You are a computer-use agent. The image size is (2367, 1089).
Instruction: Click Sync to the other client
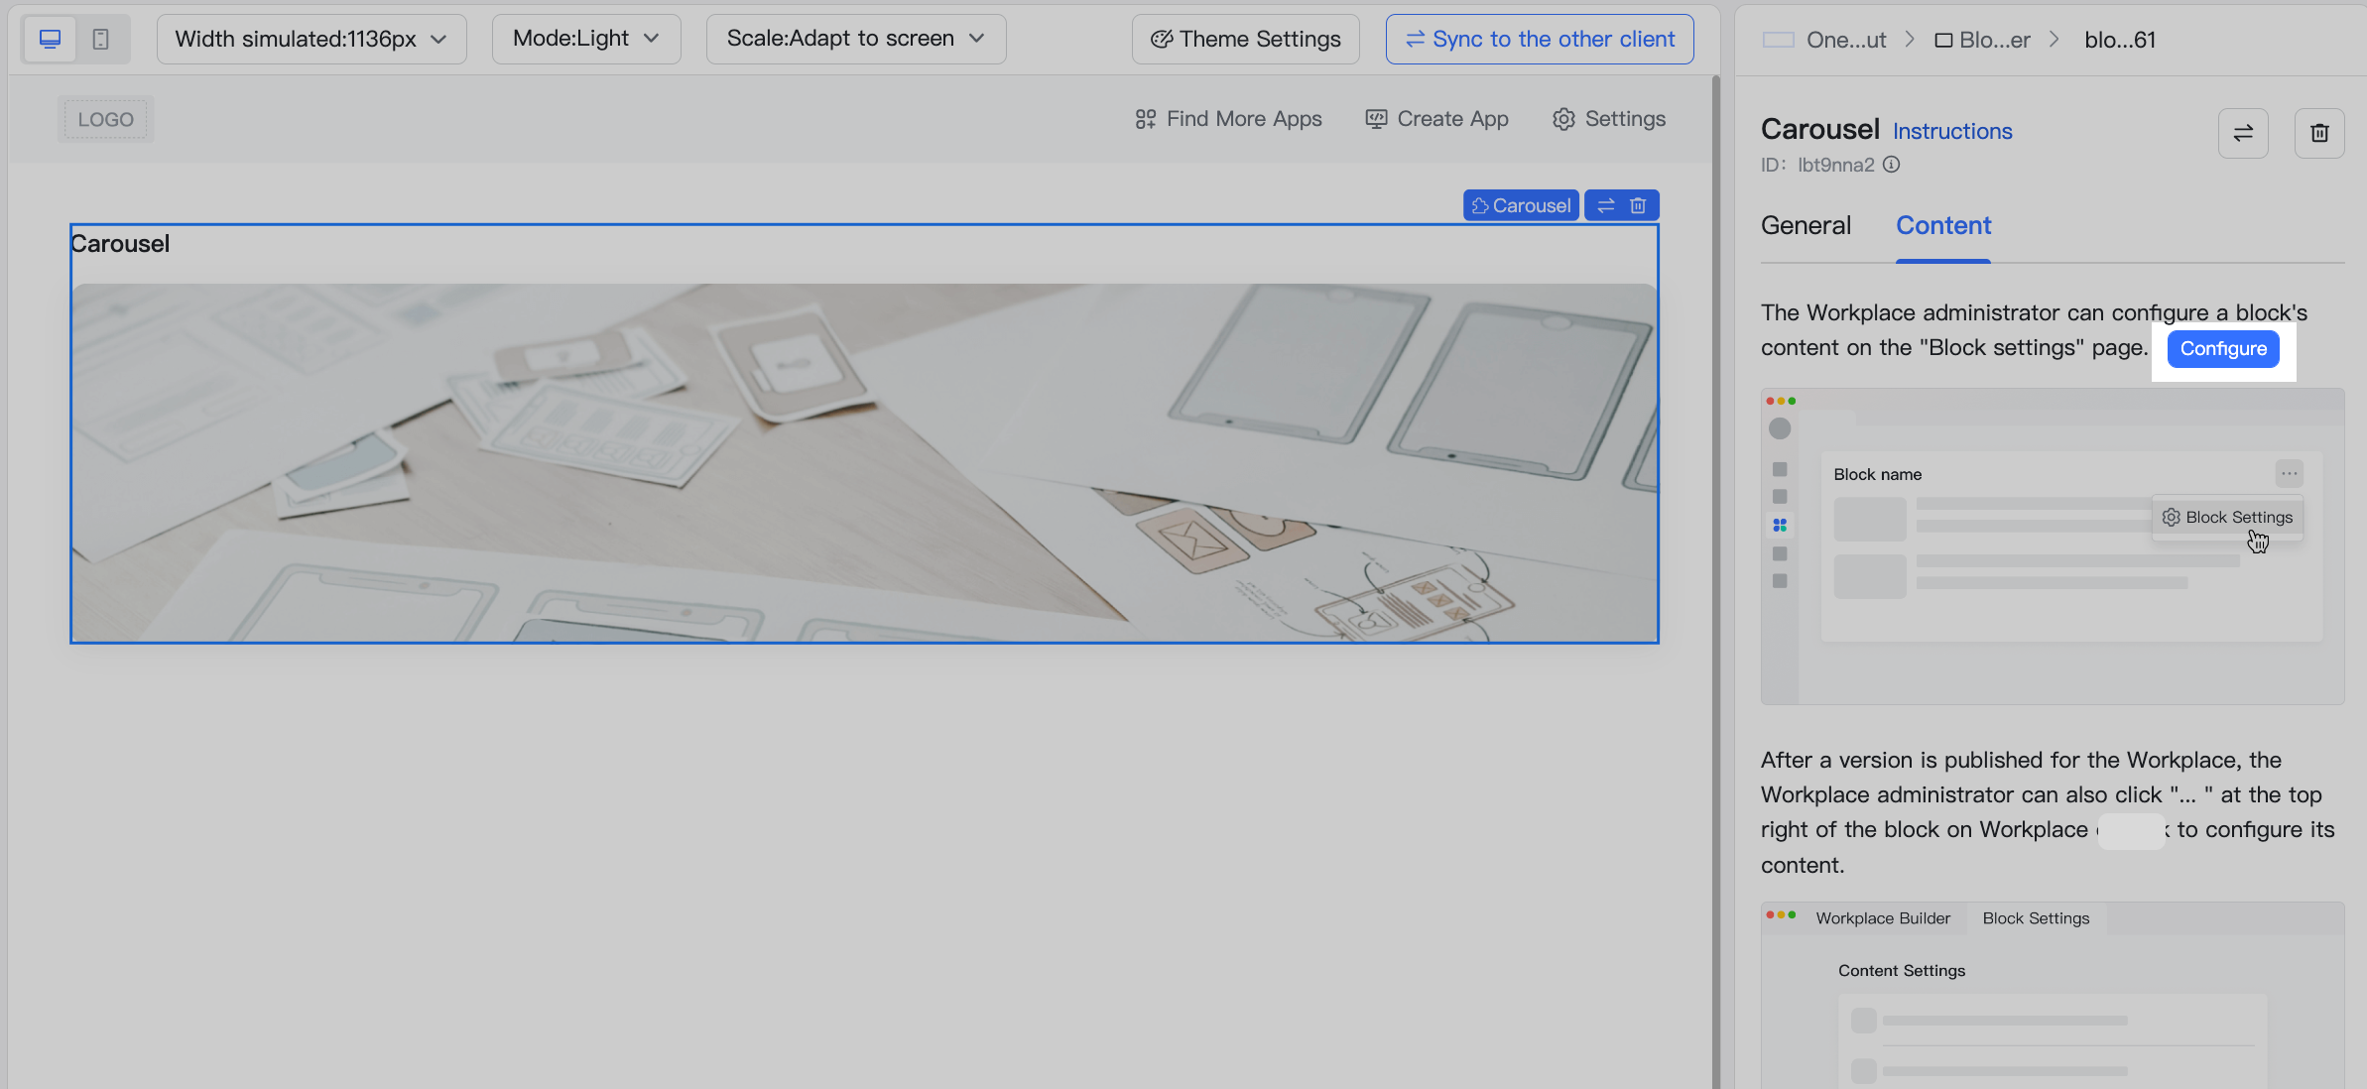point(1539,40)
